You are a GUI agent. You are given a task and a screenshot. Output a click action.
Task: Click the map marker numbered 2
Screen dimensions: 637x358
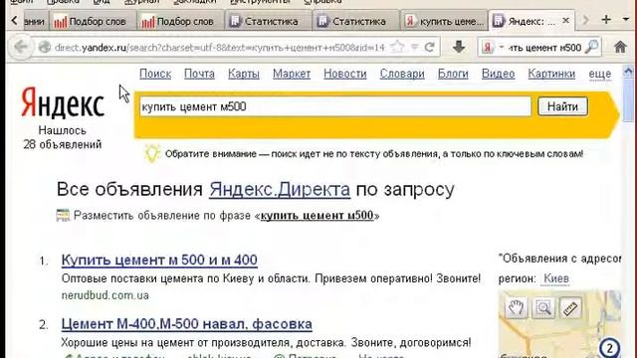pyautogui.click(x=609, y=348)
